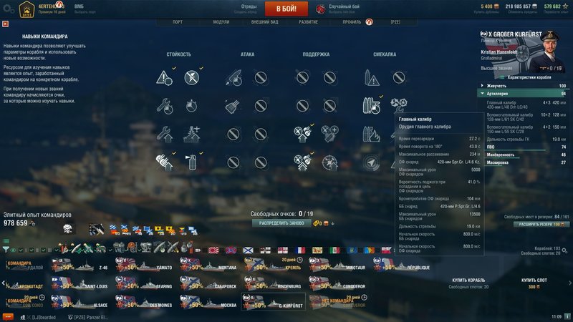Select the ship-with-plane AA skill icon

(191, 135)
